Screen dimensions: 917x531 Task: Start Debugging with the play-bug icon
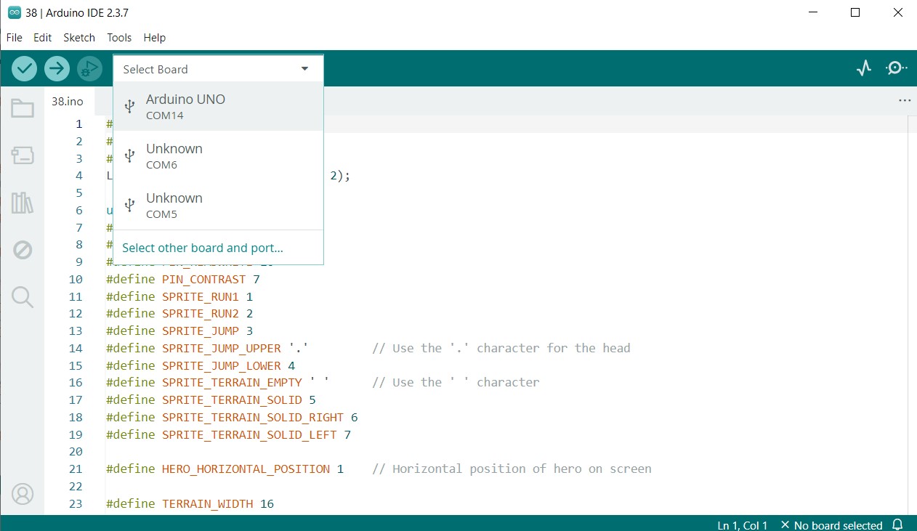(x=89, y=69)
